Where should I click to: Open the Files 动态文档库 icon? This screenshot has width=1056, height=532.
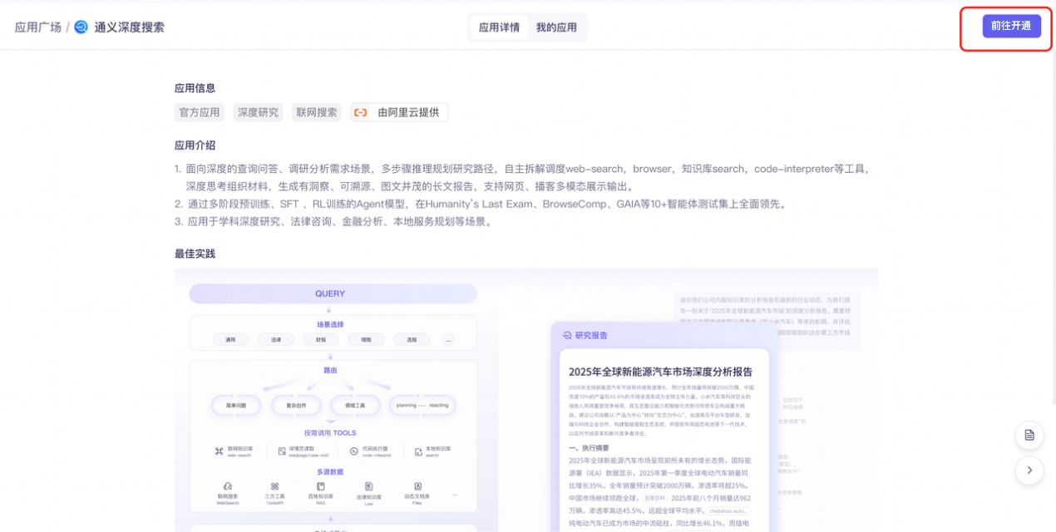pos(417,485)
